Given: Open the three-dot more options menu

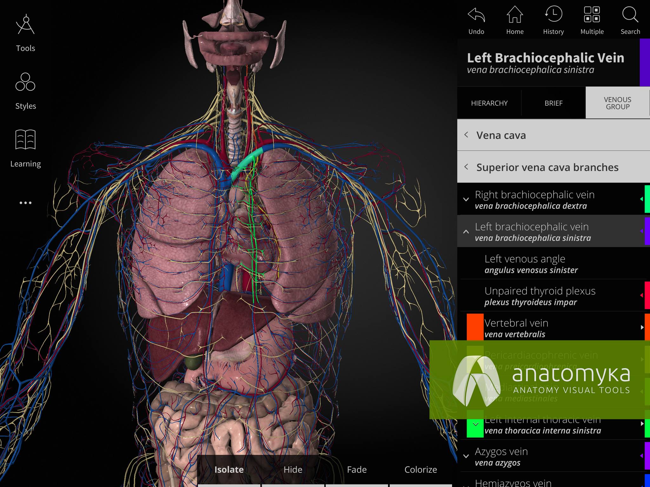Looking at the screenshot, I should 25,203.
